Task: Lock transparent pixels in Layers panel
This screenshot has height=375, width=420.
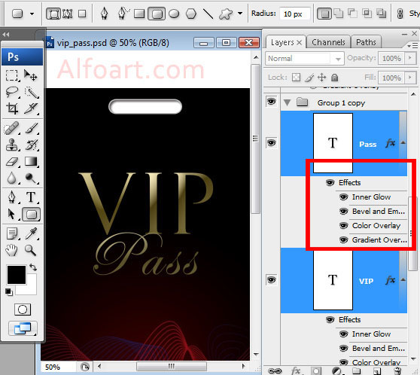Action: pyautogui.click(x=296, y=78)
